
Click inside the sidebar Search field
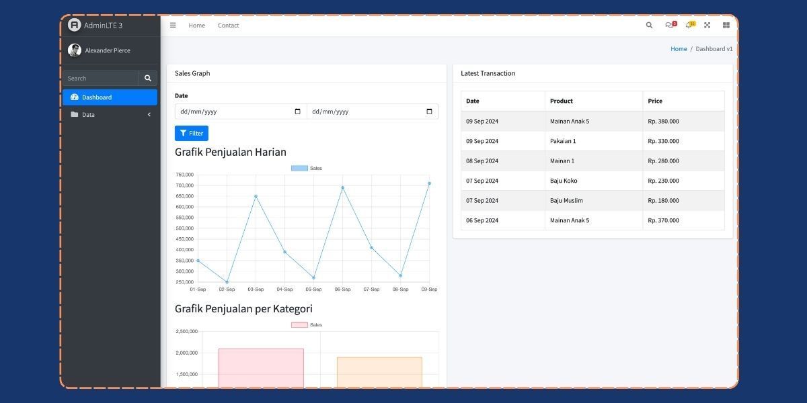[x=101, y=78]
